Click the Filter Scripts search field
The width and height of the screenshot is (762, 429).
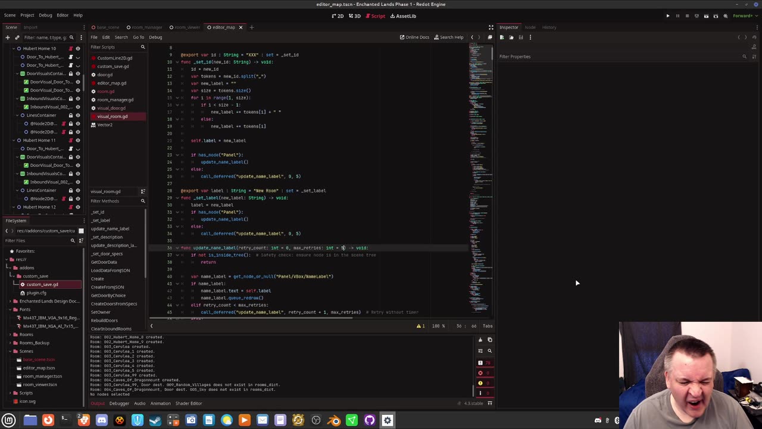117,47
